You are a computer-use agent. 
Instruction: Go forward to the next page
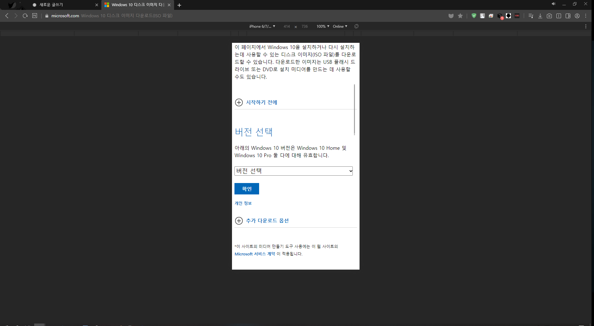point(16,16)
